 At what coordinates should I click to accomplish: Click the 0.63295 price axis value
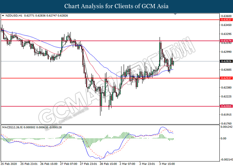(x=226, y=34)
